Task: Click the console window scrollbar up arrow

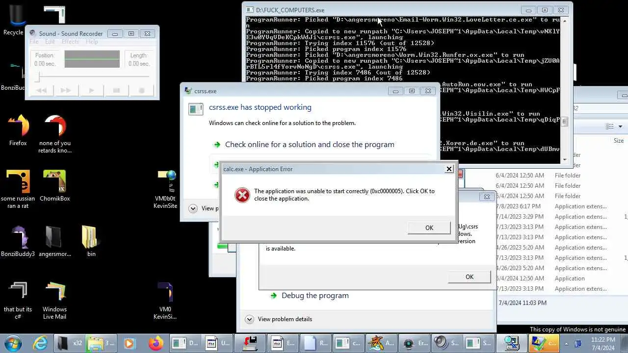Action: click(565, 21)
